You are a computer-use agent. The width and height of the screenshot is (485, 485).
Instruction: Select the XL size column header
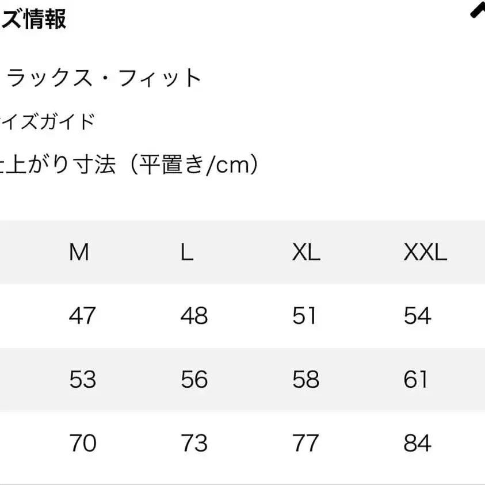click(305, 253)
